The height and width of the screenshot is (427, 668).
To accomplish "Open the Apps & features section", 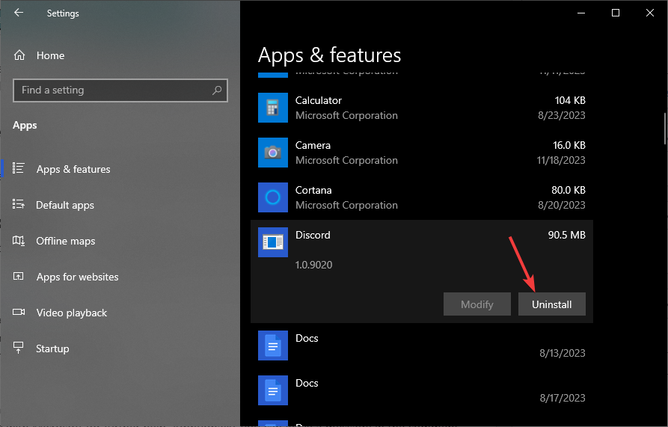I will point(73,169).
